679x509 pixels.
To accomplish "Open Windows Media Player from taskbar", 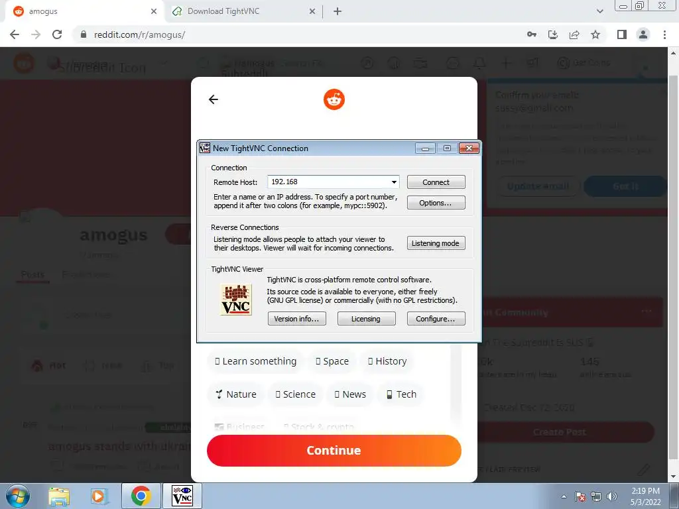I will pos(99,496).
